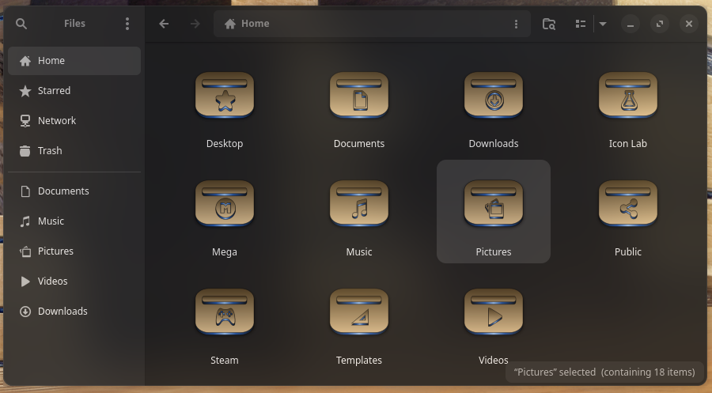The width and height of the screenshot is (712, 393).
Task: Open path bar Home options menu
Action: point(516,24)
